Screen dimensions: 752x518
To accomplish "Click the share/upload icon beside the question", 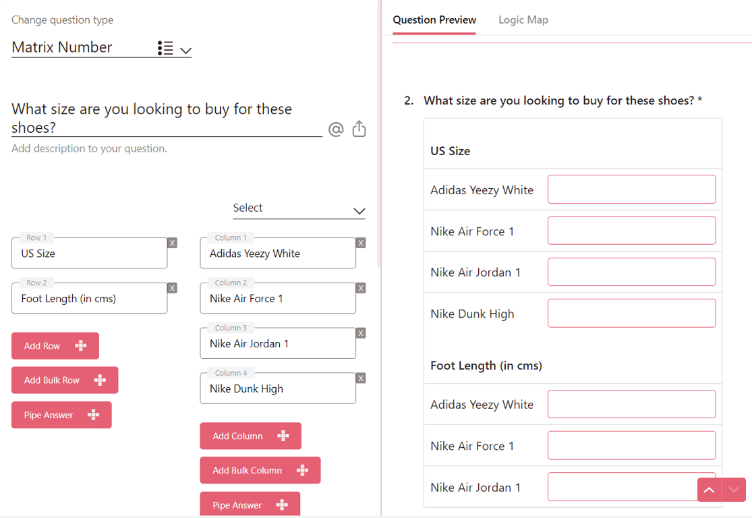I will pos(359,128).
